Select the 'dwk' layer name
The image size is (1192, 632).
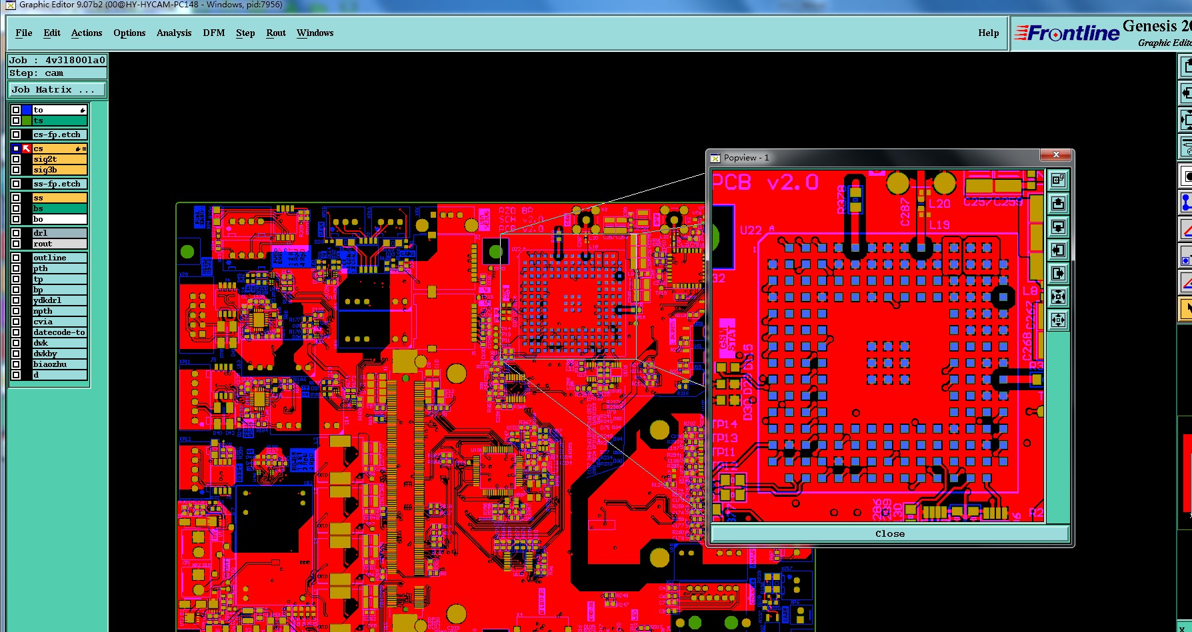(x=59, y=343)
